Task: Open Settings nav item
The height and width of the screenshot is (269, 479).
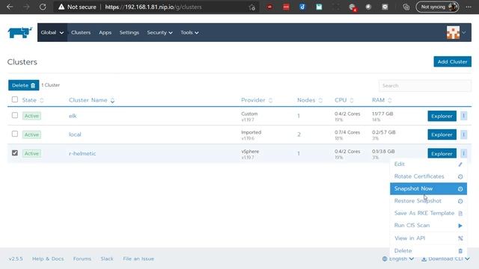Action: (129, 32)
